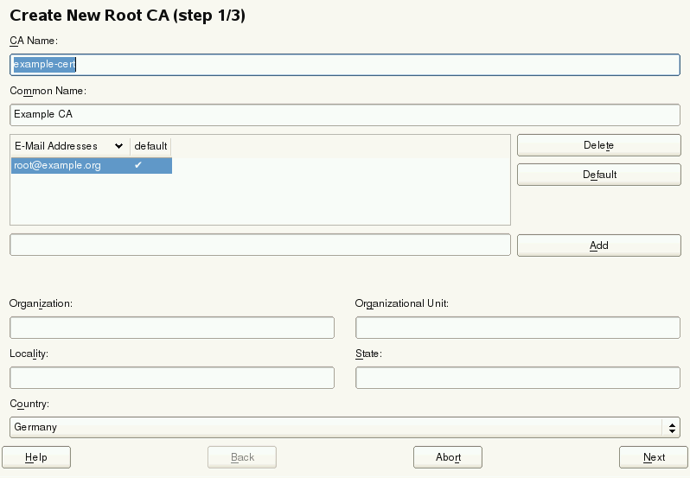Click the Country combo box arrow

(671, 427)
